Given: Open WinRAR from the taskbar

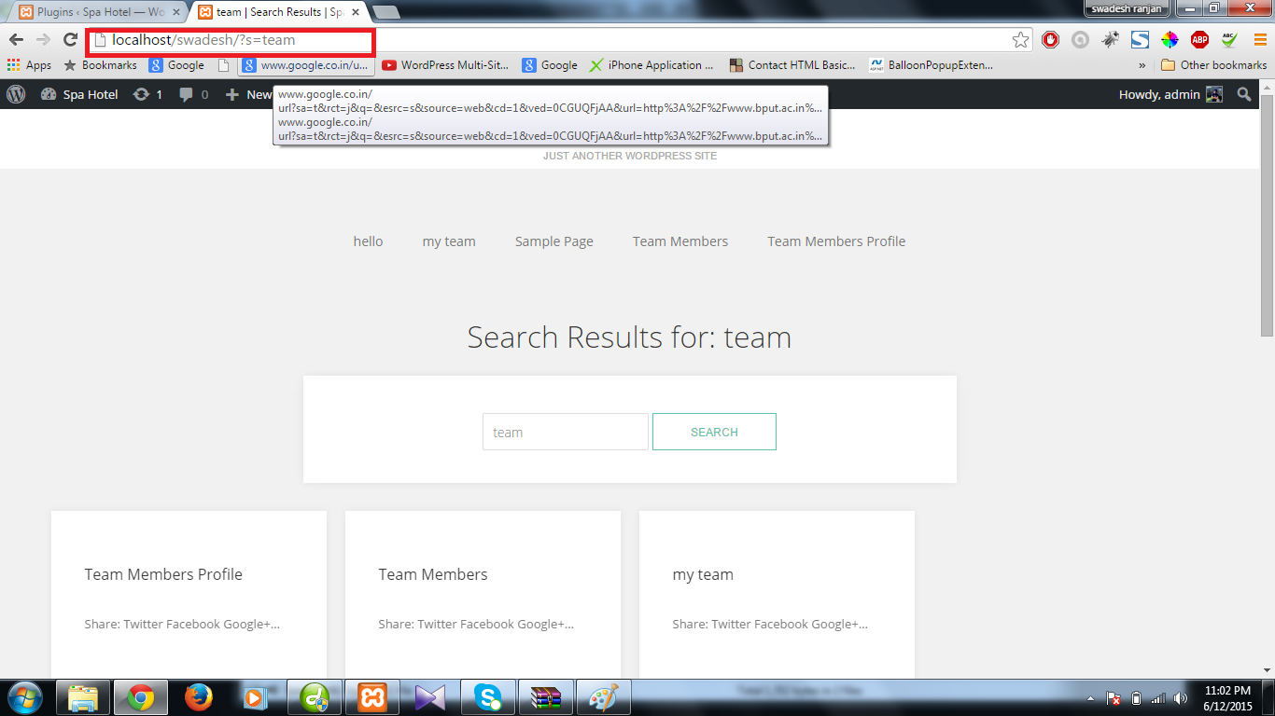Looking at the screenshot, I should (546, 697).
